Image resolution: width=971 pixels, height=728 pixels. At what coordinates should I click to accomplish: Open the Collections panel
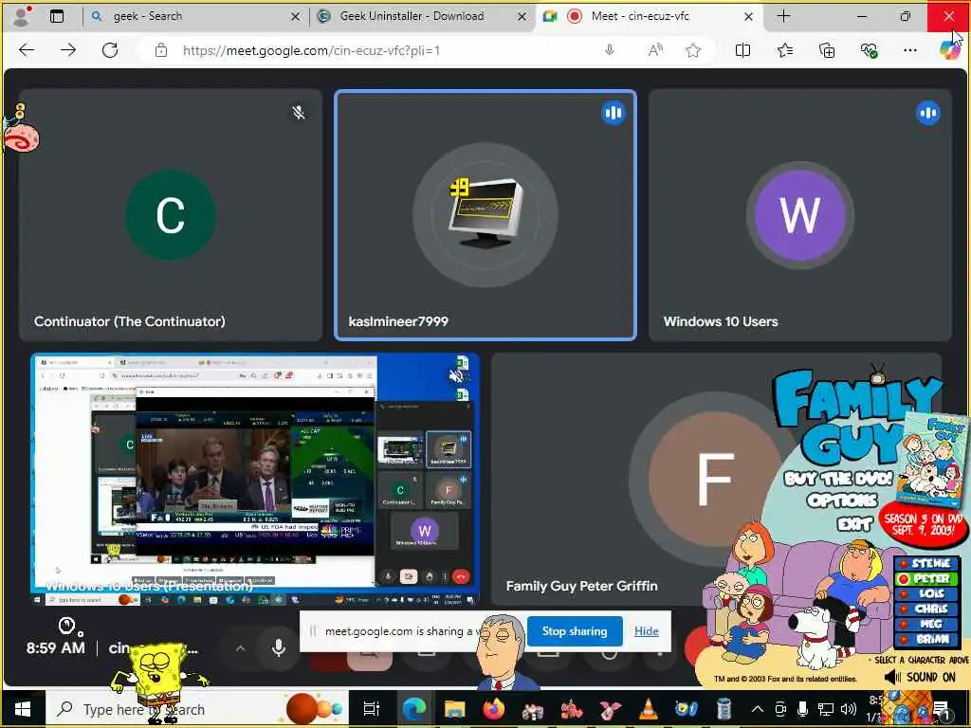(827, 50)
